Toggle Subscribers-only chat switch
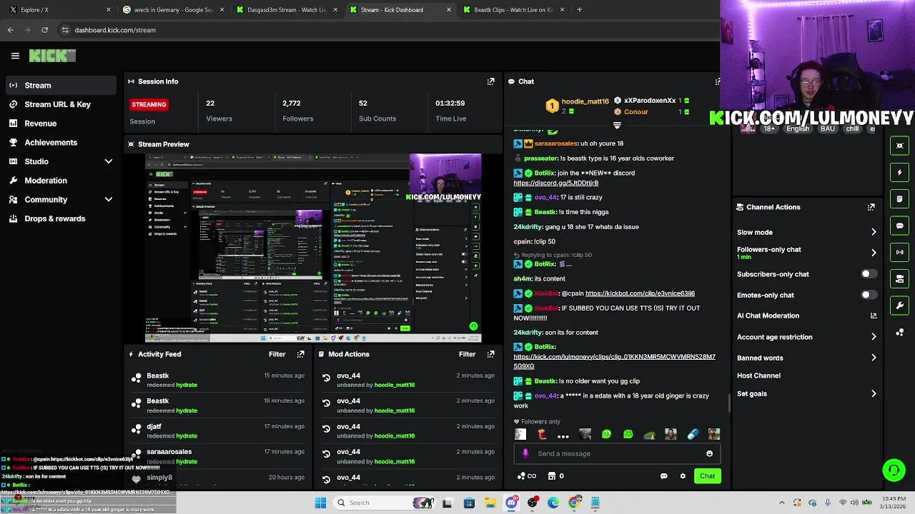This screenshot has height=514, width=915. 869,274
